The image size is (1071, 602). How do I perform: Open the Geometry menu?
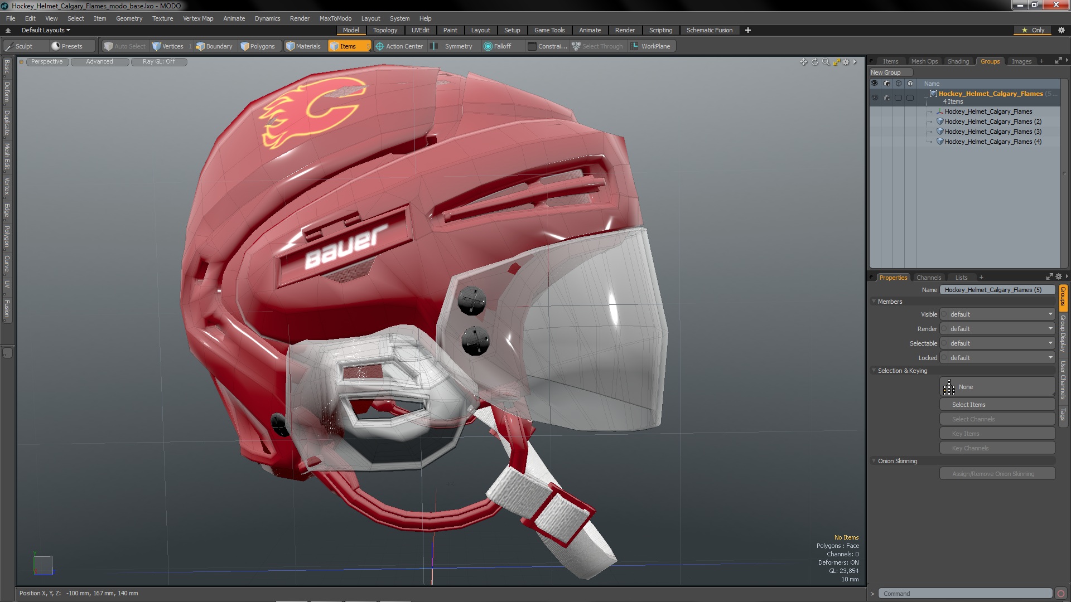point(129,18)
